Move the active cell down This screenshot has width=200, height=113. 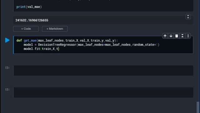(x=171, y=36)
